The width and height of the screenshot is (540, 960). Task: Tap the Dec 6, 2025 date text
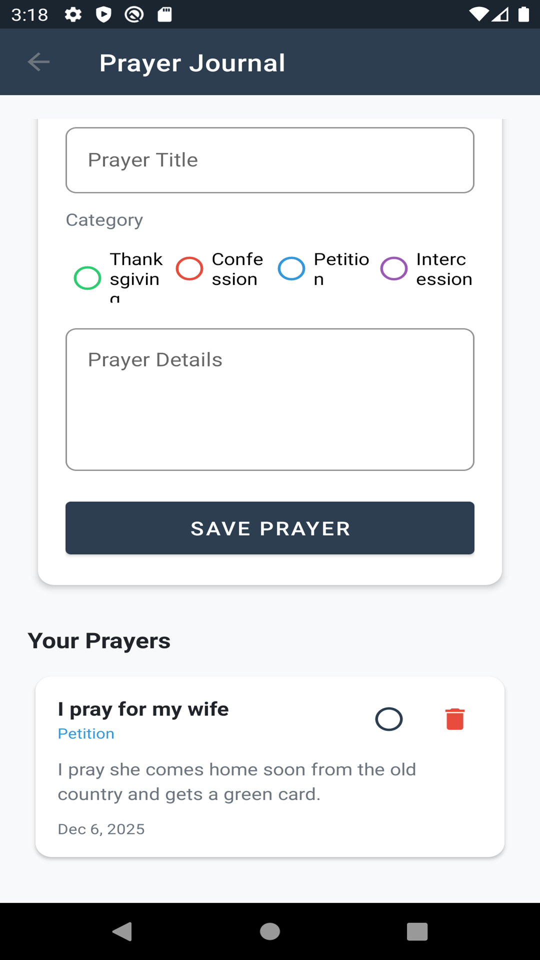[x=101, y=829]
